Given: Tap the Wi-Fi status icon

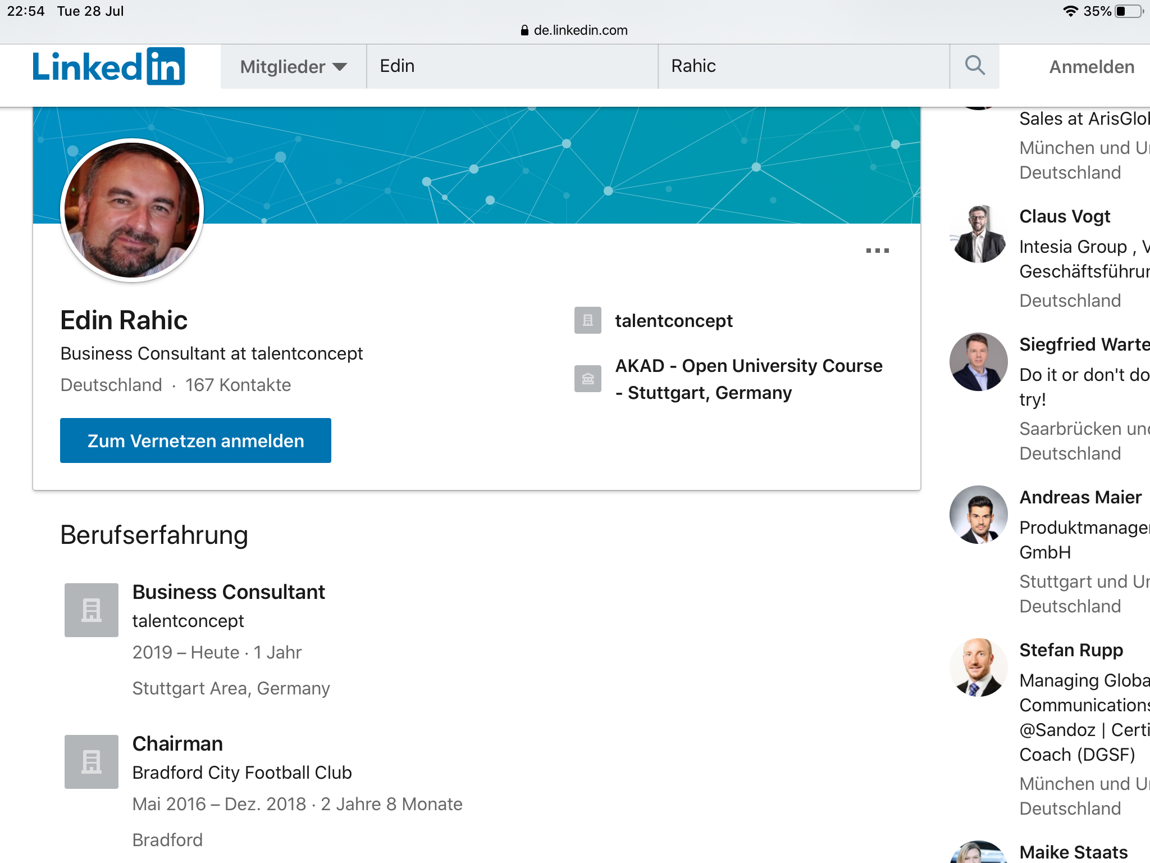Looking at the screenshot, I should pos(1070,11).
